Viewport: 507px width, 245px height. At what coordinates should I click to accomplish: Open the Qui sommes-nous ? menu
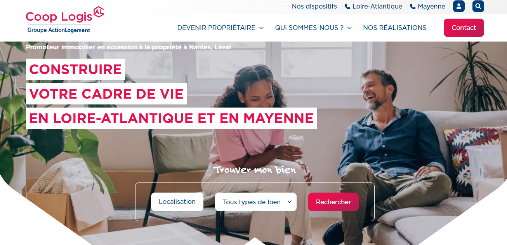click(x=309, y=28)
